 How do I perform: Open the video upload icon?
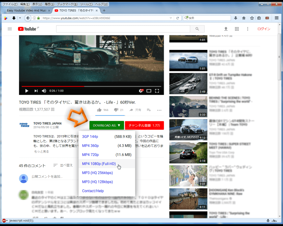[226, 29]
